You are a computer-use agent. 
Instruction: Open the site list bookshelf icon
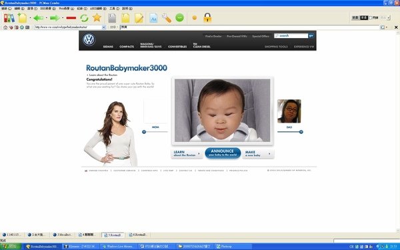click(x=9, y=18)
